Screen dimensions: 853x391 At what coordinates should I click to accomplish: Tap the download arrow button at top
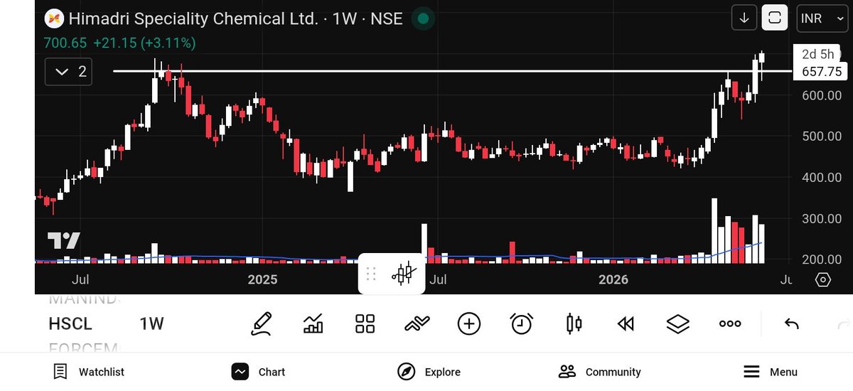744,18
